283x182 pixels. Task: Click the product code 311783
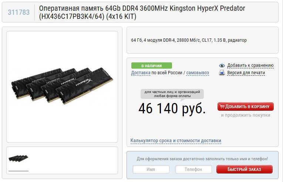point(18,13)
